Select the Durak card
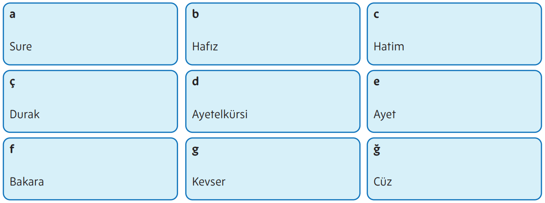 pos(90,101)
